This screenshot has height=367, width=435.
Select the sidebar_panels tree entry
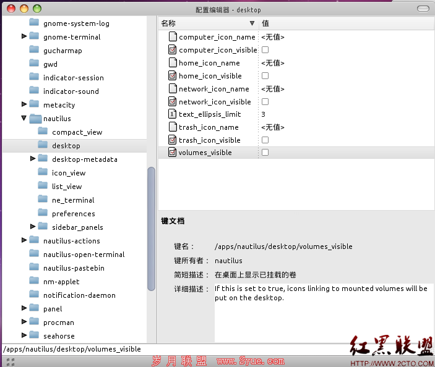77,227
